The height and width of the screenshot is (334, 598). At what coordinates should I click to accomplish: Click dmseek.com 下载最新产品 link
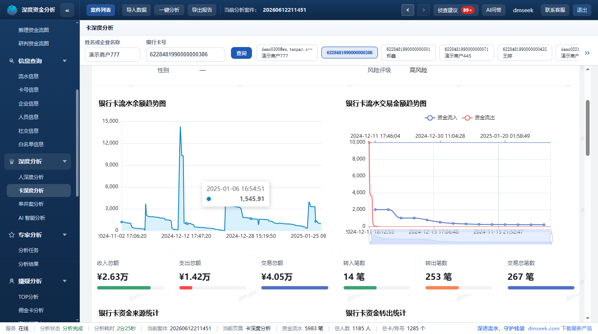click(x=560, y=329)
